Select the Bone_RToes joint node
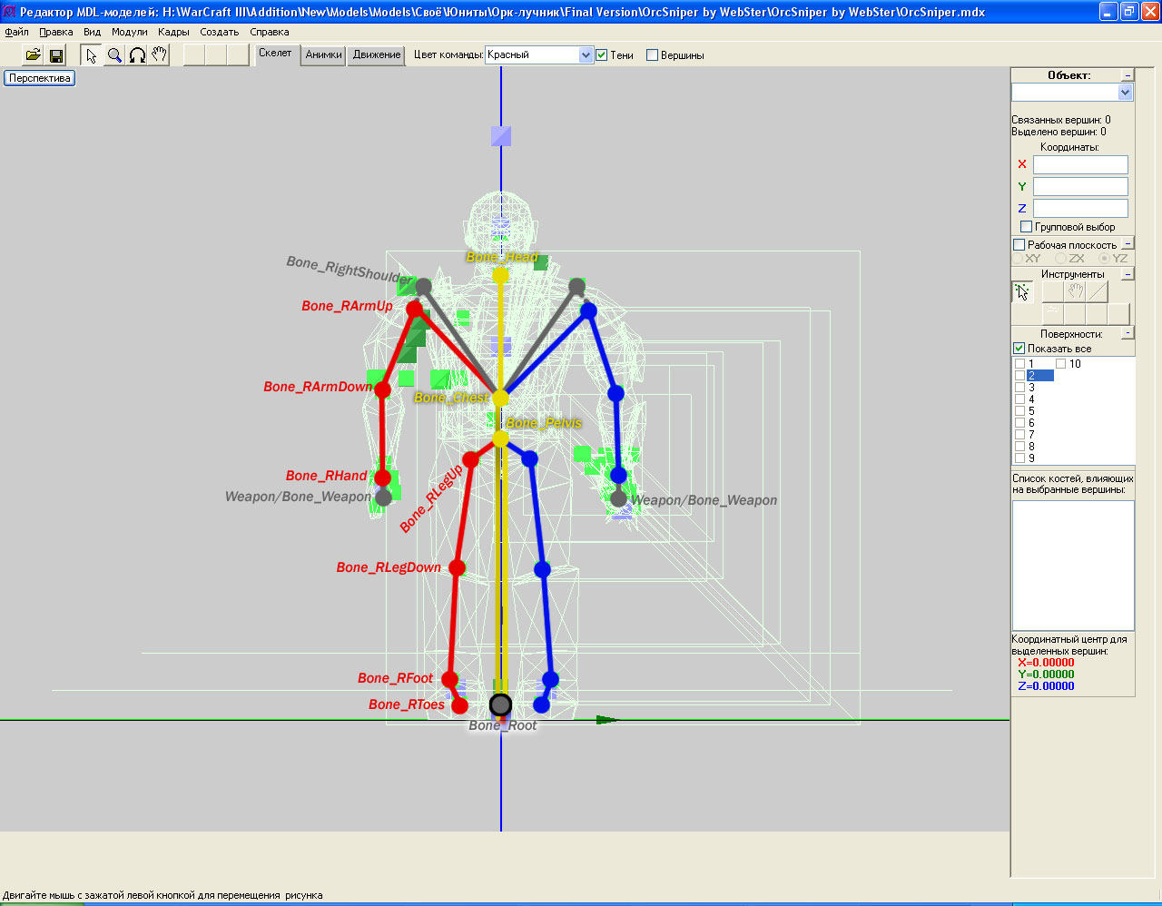Image resolution: width=1162 pixels, height=906 pixels. (459, 705)
